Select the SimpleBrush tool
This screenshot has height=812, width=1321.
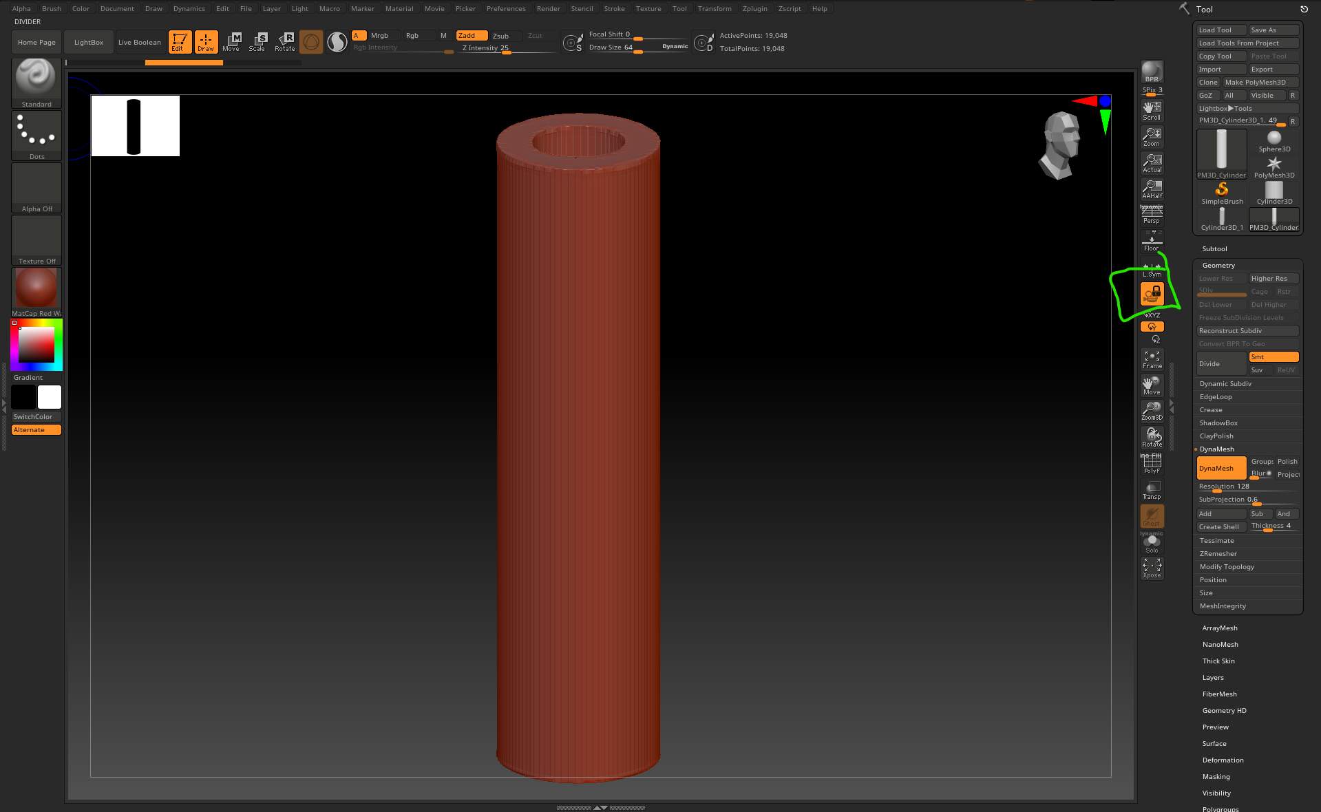1222,193
